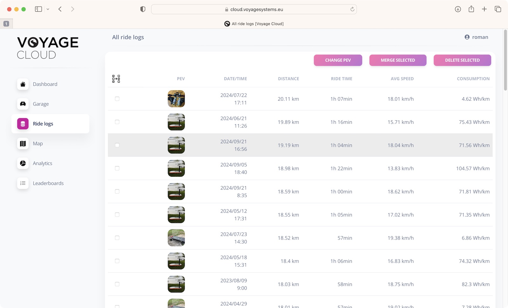Click the DELETE SELECTED button
508x308 pixels.
click(x=462, y=60)
